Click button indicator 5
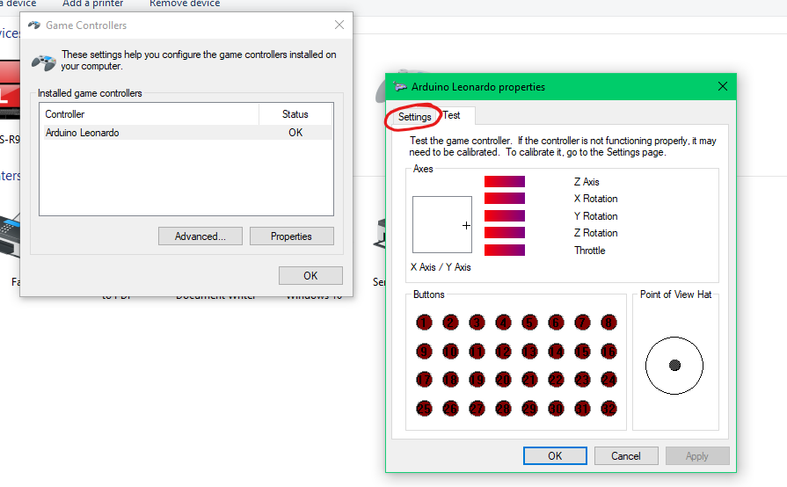This screenshot has width=787, height=487. tap(529, 323)
